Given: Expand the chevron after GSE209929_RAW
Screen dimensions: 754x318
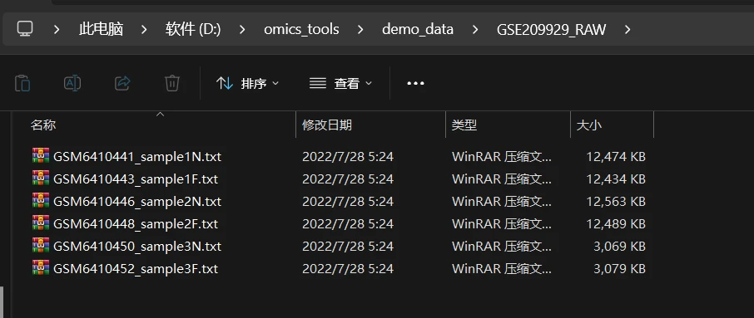Looking at the screenshot, I should pos(627,30).
